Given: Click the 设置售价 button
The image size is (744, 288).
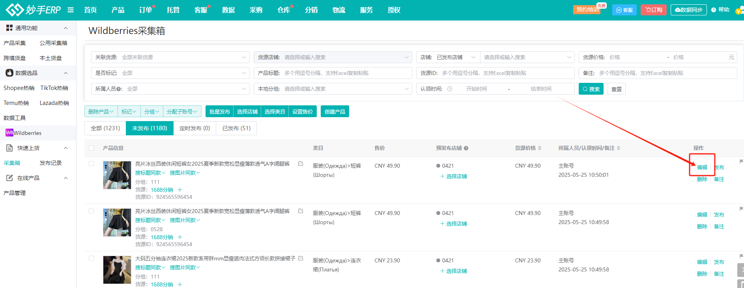Looking at the screenshot, I should click(x=302, y=112).
